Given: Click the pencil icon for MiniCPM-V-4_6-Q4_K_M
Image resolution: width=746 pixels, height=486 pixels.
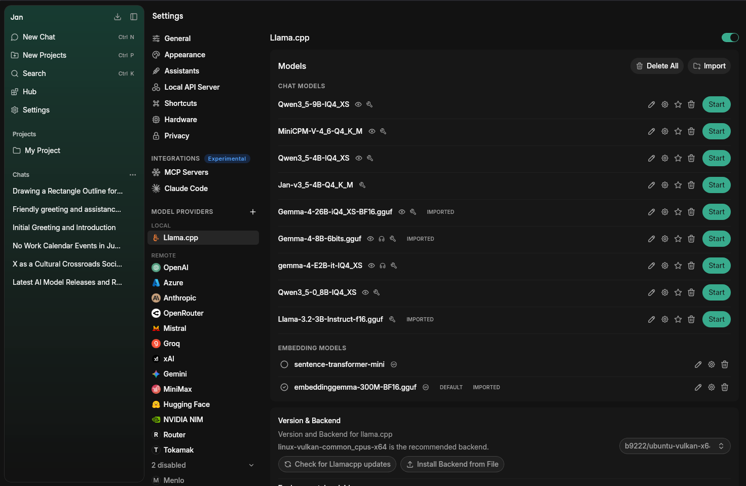Looking at the screenshot, I should pyautogui.click(x=652, y=131).
